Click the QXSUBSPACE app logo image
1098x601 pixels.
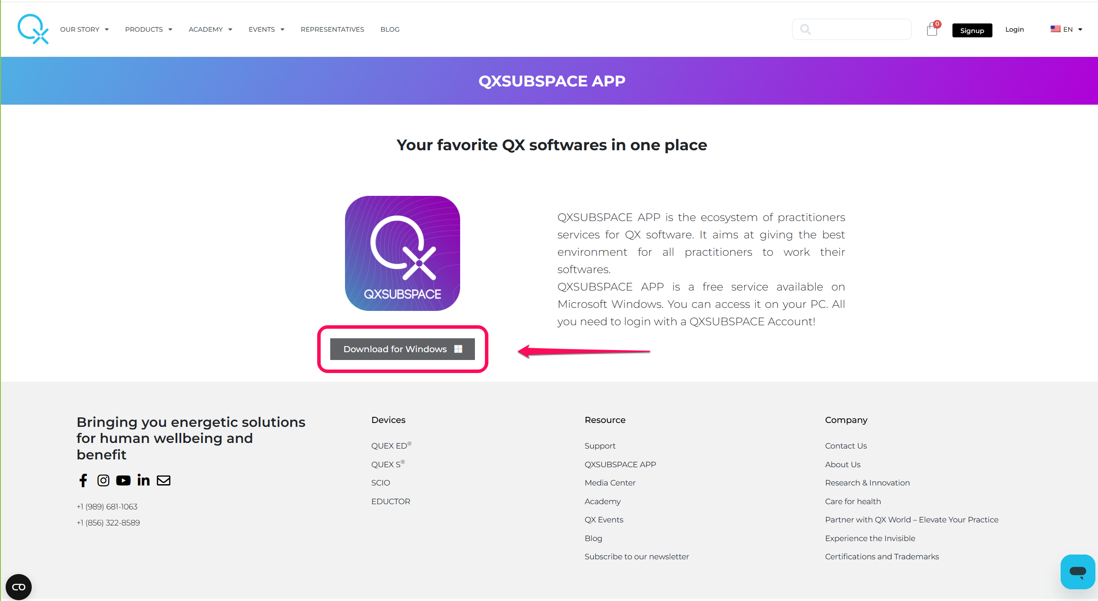click(402, 253)
